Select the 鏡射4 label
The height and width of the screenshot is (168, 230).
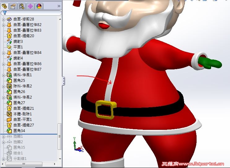pyautogui.click(x=18, y=58)
